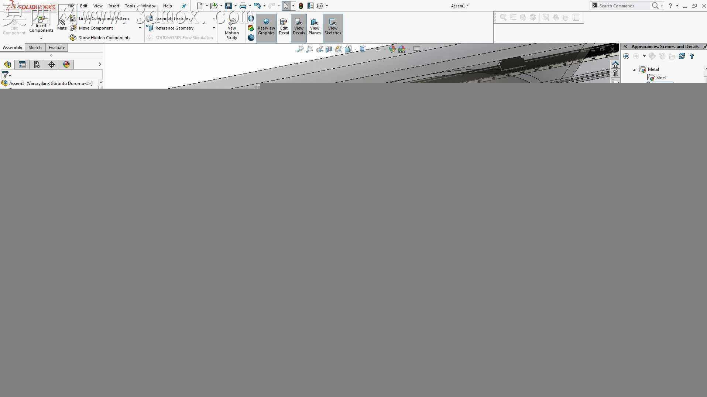Viewport: 707px width, 397px height.
Task: Expand Linear Component Pattern dropdown arrow
Action: click(x=140, y=18)
